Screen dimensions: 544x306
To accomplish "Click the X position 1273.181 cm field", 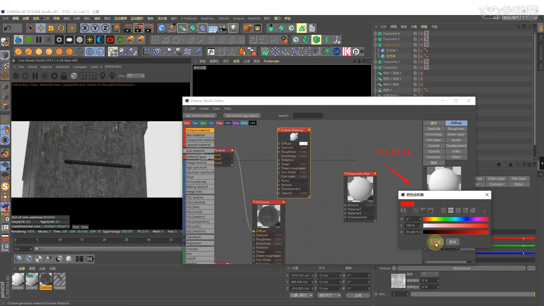I will click(x=300, y=275).
